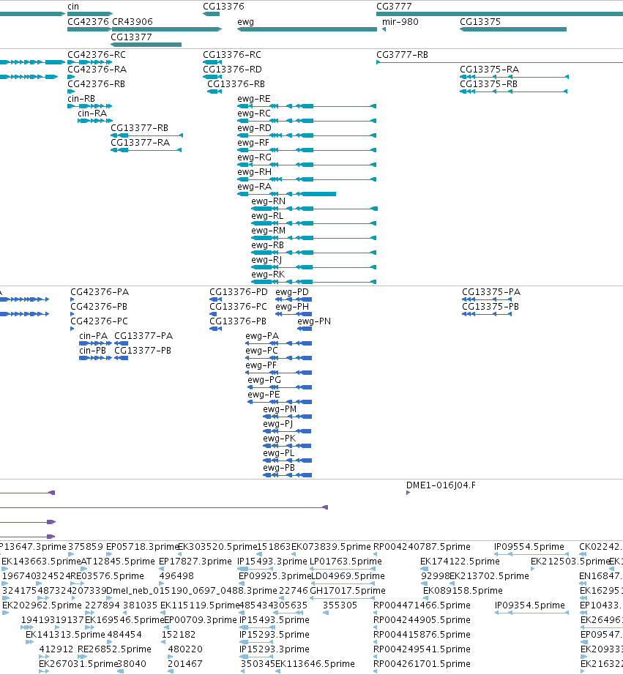Image resolution: width=623 pixels, height=675 pixels.
Task: Click the cin-RB transcript label
Action: point(81,99)
